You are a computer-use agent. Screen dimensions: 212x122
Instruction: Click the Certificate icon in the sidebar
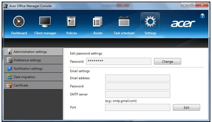tap(9, 85)
